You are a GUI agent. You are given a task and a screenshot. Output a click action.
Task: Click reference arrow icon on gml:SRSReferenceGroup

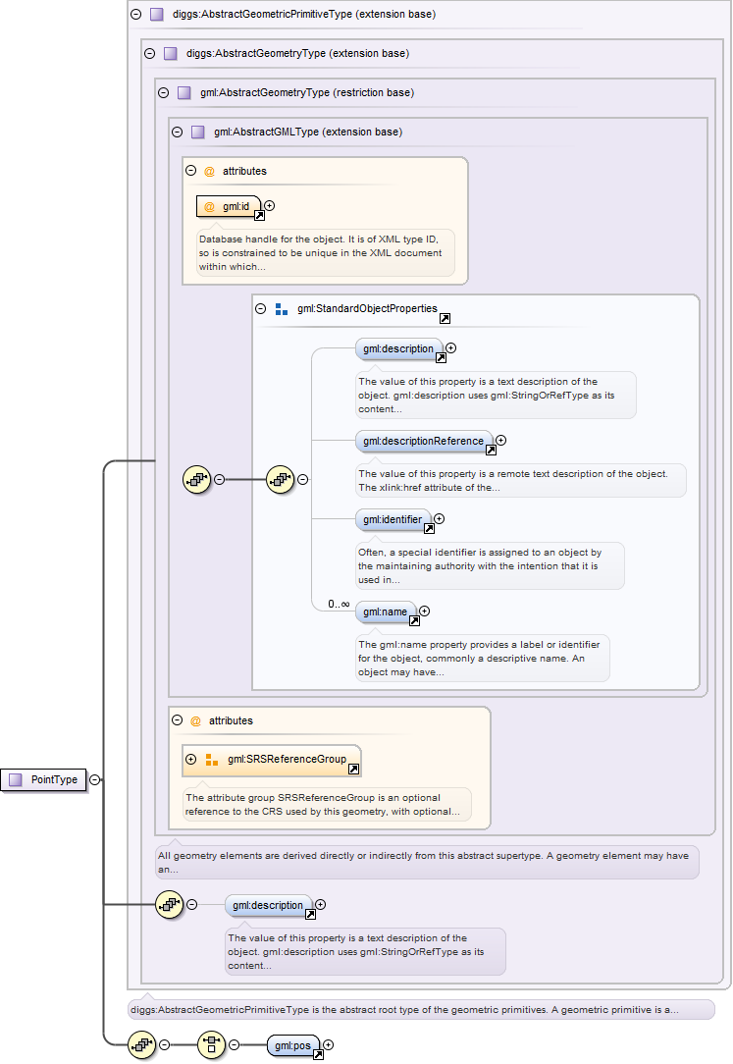(x=353, y=770)
